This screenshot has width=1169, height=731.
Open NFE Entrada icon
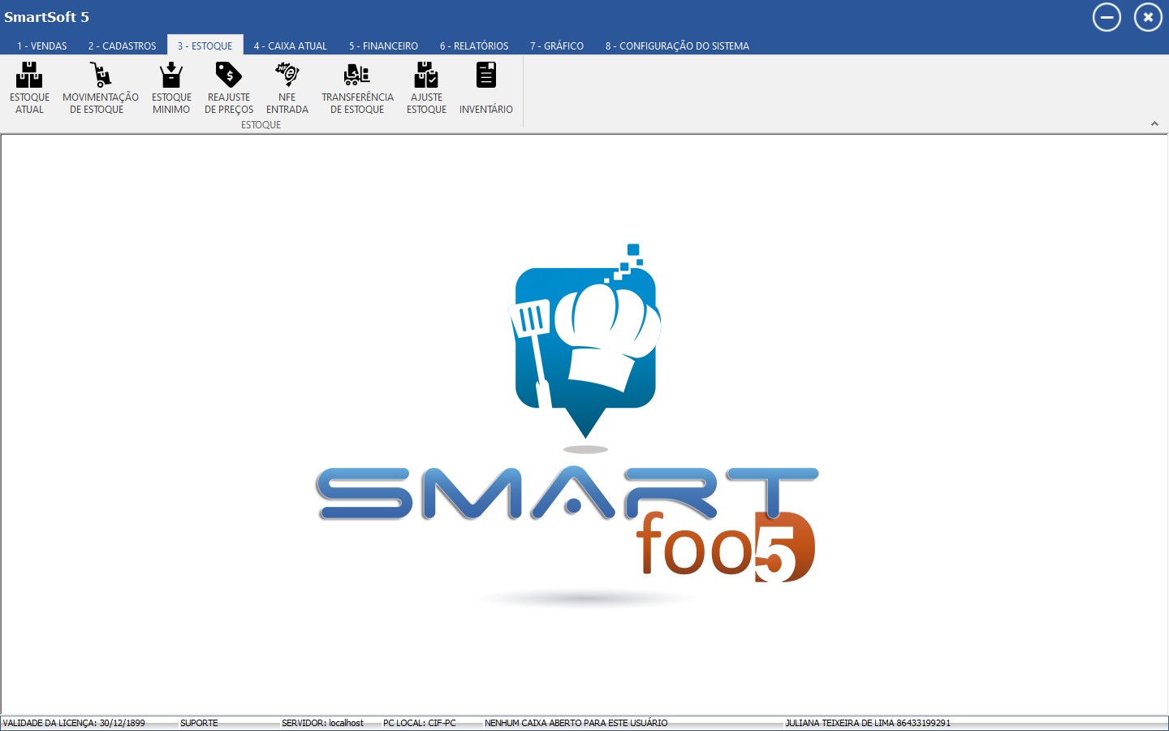[x=287, y=76]
